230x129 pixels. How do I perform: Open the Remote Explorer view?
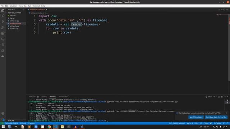(3, 39)
